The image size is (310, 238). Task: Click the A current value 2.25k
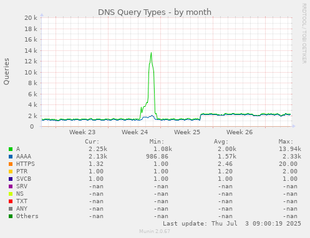(x=98, y=149)
